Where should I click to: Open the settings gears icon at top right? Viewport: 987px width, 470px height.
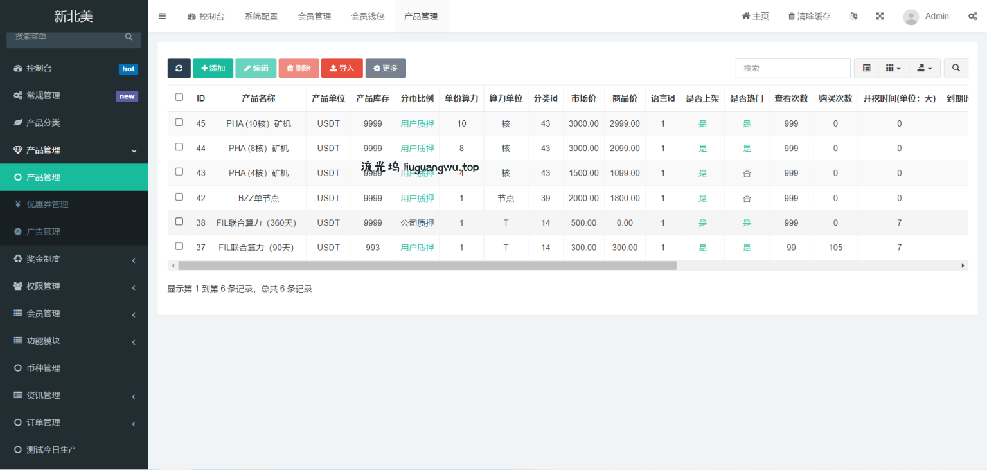coord(972,16)
